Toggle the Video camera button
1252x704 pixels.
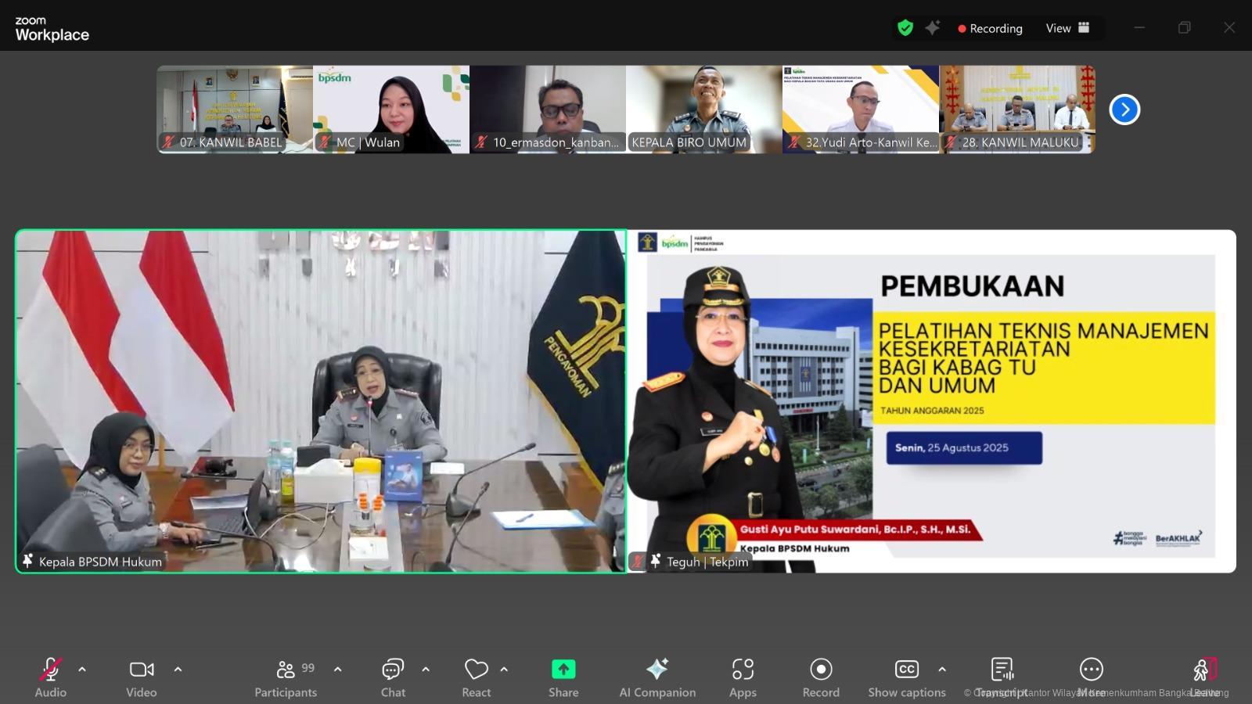click(142, 677)
